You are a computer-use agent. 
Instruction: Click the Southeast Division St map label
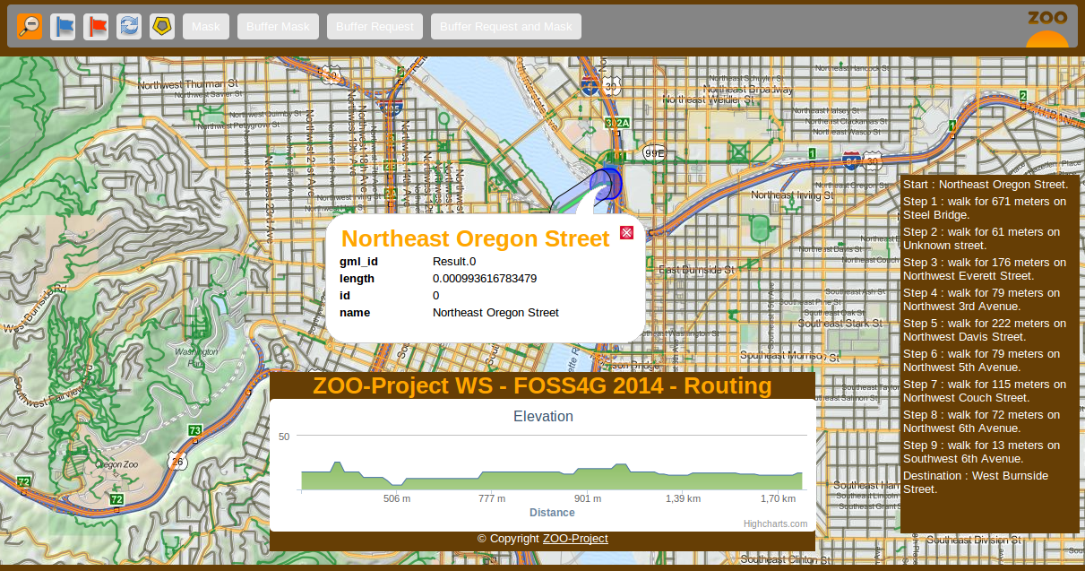point(974,540)
